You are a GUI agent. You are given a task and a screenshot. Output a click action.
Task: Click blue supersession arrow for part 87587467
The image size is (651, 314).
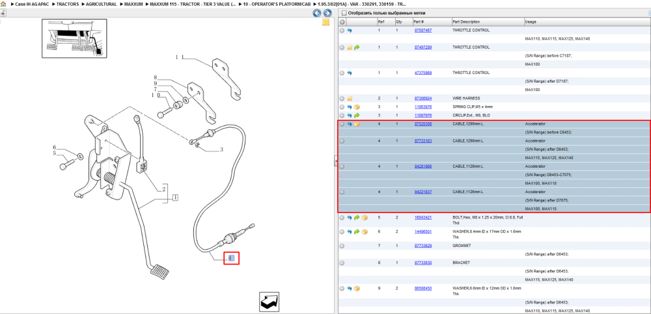click(349, 31)
